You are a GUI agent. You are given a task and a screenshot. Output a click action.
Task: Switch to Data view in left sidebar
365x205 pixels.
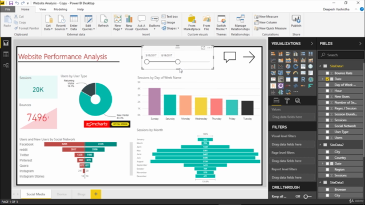tap(6, 55)
